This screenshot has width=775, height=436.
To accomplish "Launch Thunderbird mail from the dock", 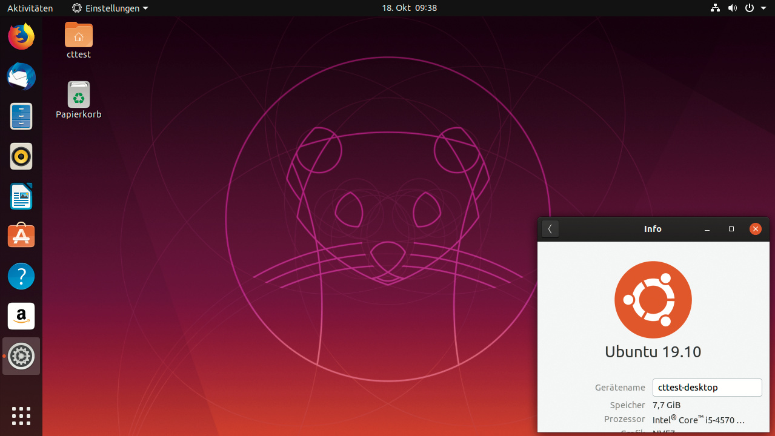I will click(21, 77).
